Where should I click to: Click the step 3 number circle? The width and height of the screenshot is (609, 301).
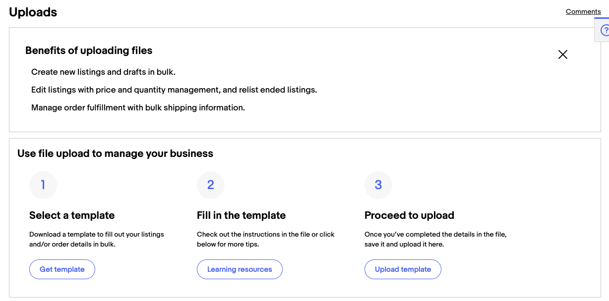pos(378,185)
